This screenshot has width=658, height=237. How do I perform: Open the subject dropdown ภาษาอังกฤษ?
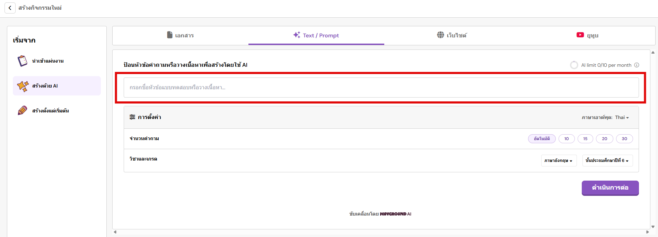click(x=559, y=161)
